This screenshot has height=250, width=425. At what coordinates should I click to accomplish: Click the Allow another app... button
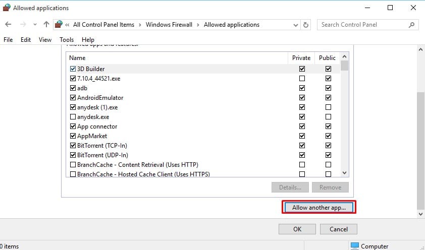pyautogui.click(x=319, y=208)
